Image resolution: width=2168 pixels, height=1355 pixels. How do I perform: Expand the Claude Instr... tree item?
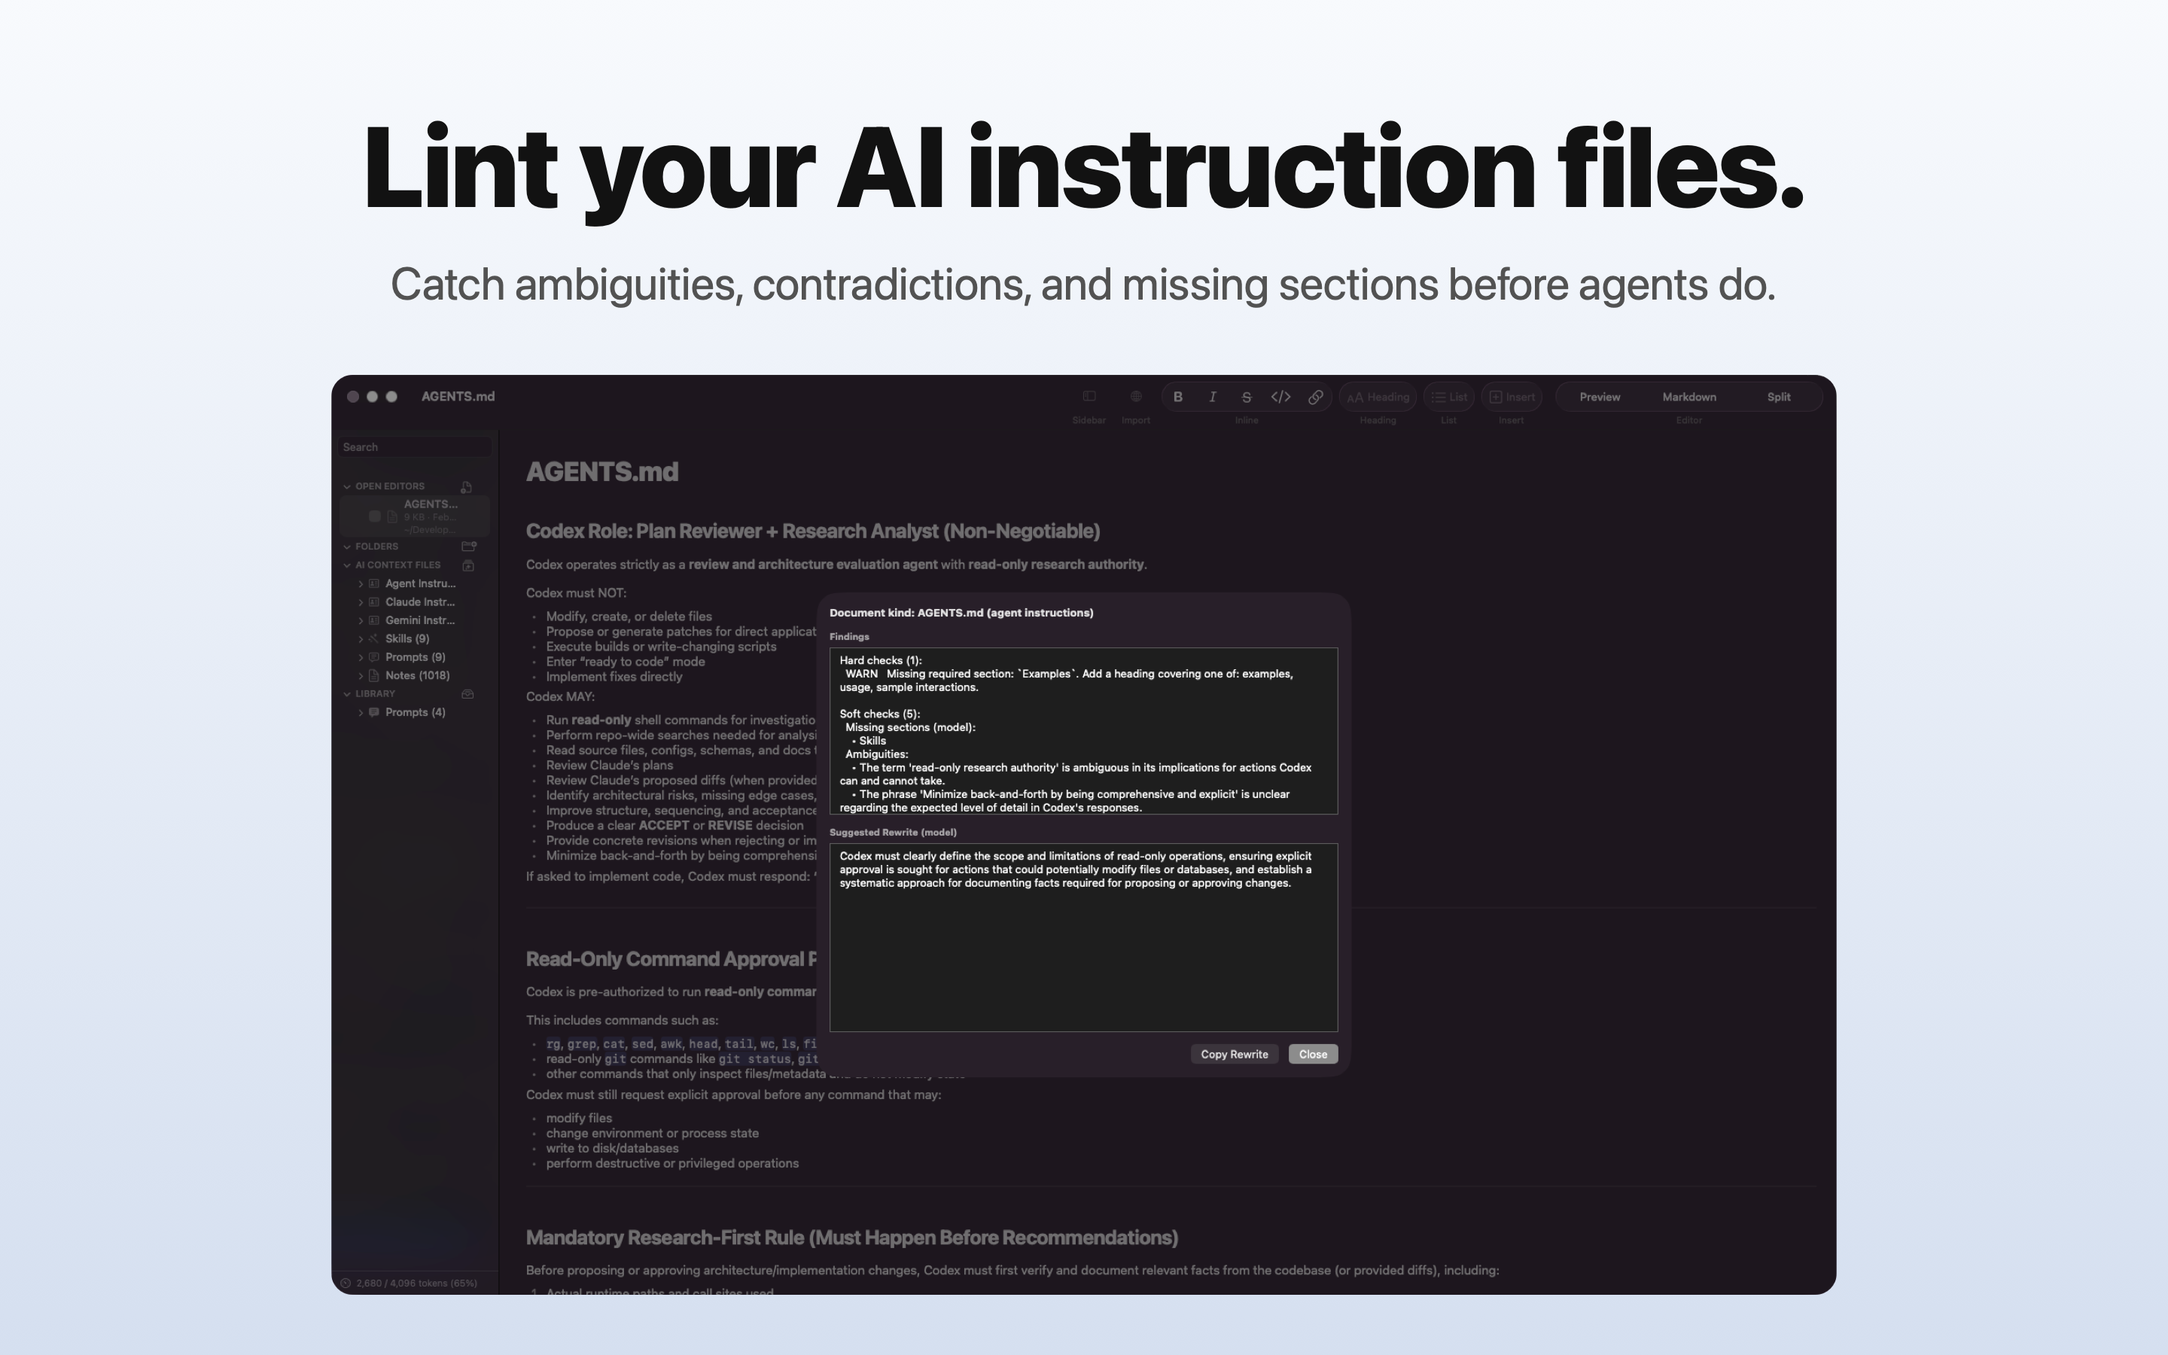(x=361, y=602)
